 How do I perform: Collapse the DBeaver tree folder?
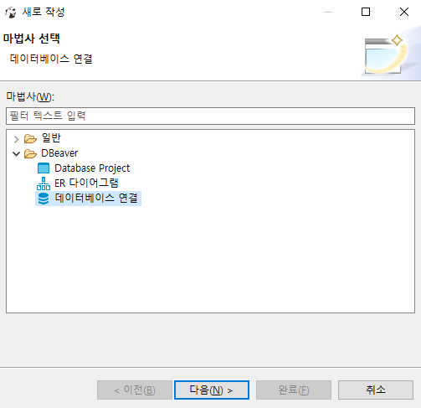pos(16,153)
